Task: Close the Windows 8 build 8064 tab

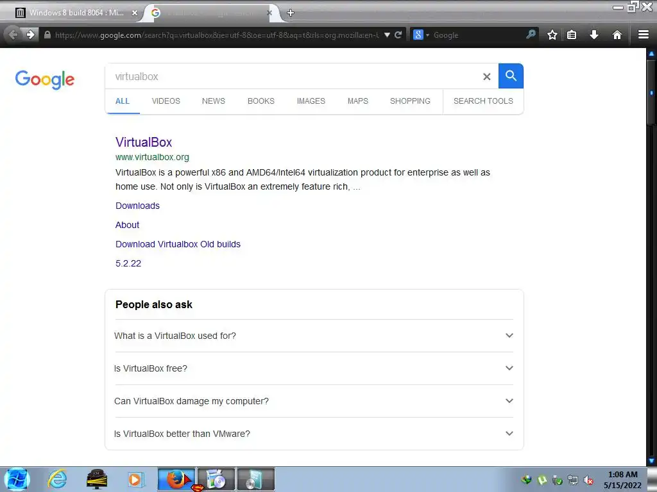Action: point(135,13)
